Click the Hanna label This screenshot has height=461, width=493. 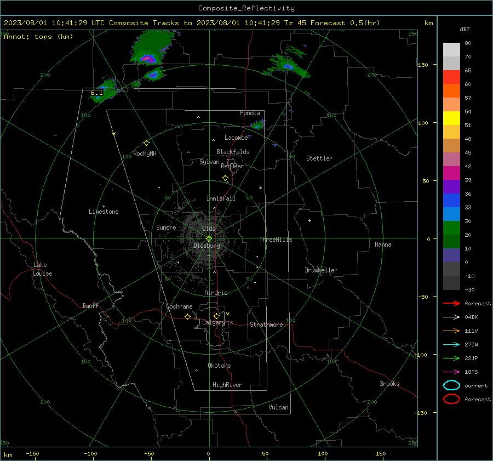[x=383, y=244]
